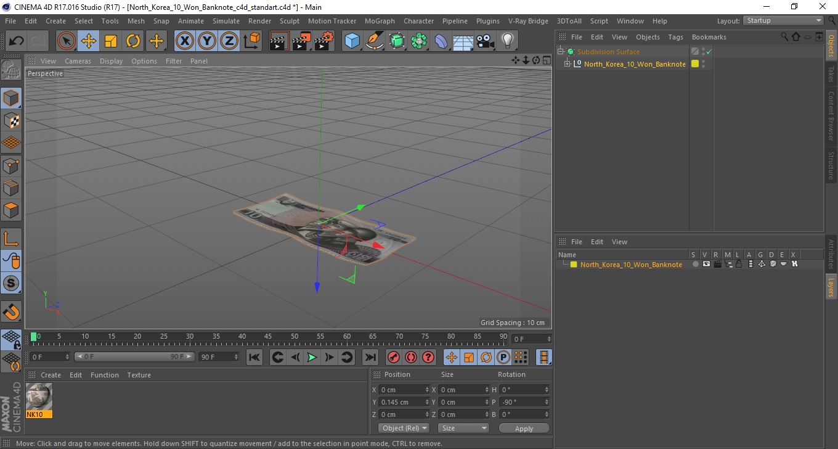838x449 pixels.
Task: Open the Simulate menu
Action: [226, 21]
